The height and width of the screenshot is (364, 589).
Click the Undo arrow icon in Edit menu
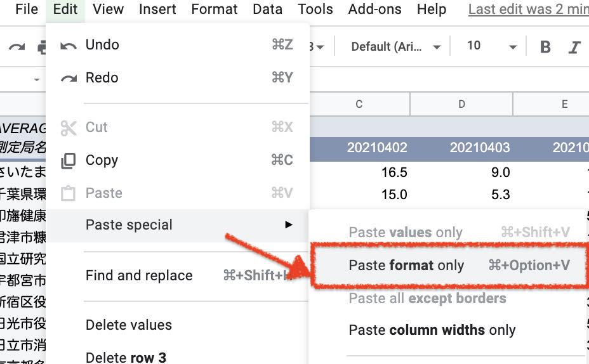pyautogui.click(x=69, y=46)
